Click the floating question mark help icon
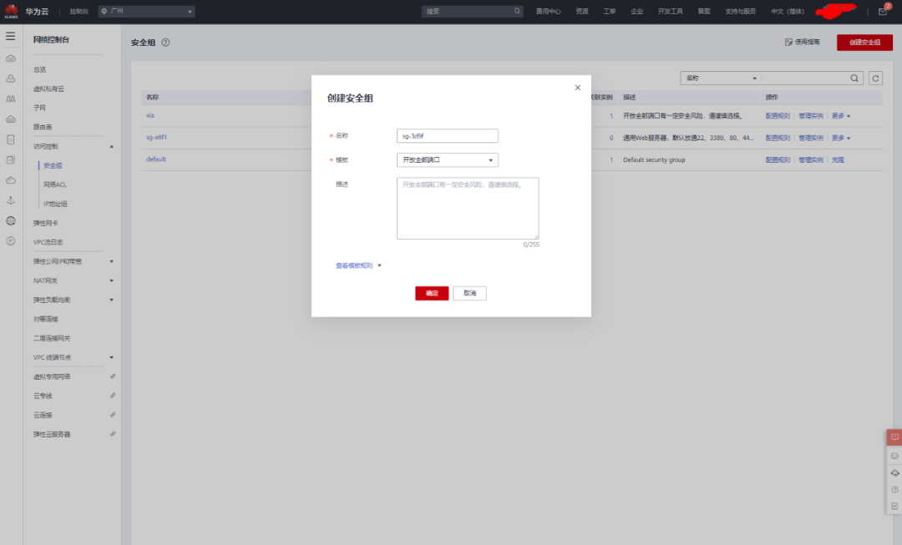Viewport: 902px width, 545px height. pyautogui.click(x=894, y=490)
